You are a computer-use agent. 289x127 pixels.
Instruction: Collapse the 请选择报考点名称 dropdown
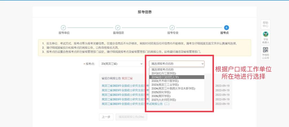pyautogui.click(x=177, y=64)
